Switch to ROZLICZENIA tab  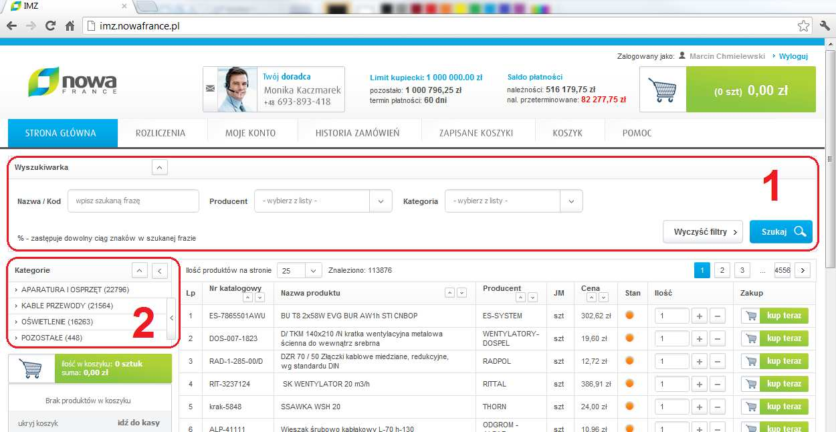click(x=161, y=133)
